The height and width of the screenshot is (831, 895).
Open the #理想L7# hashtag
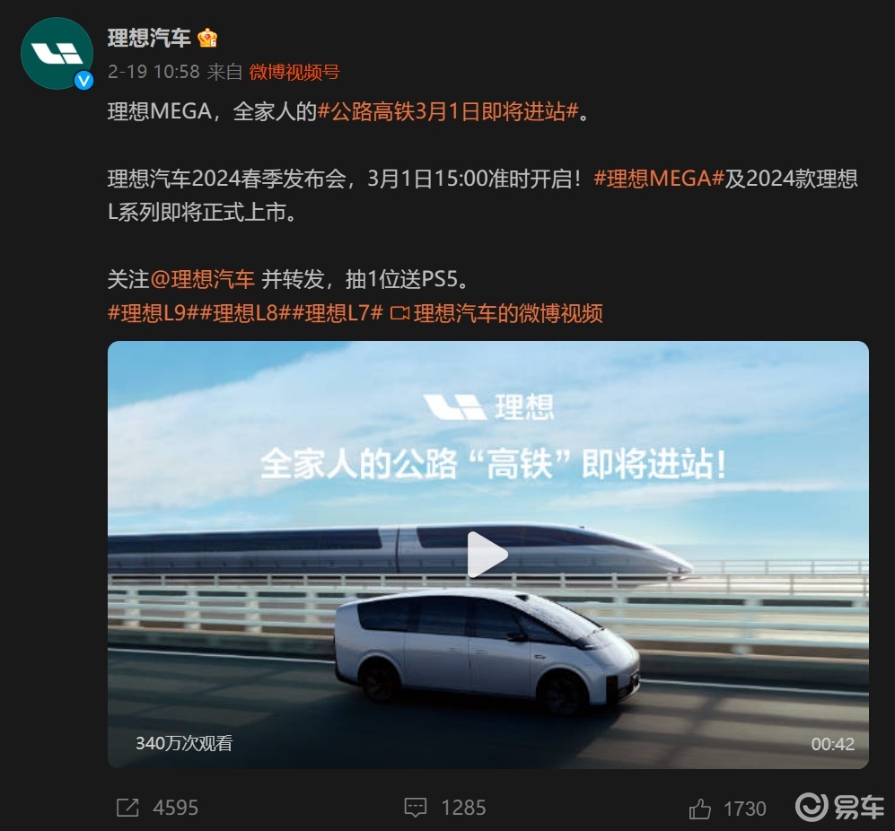coord(338,313)
